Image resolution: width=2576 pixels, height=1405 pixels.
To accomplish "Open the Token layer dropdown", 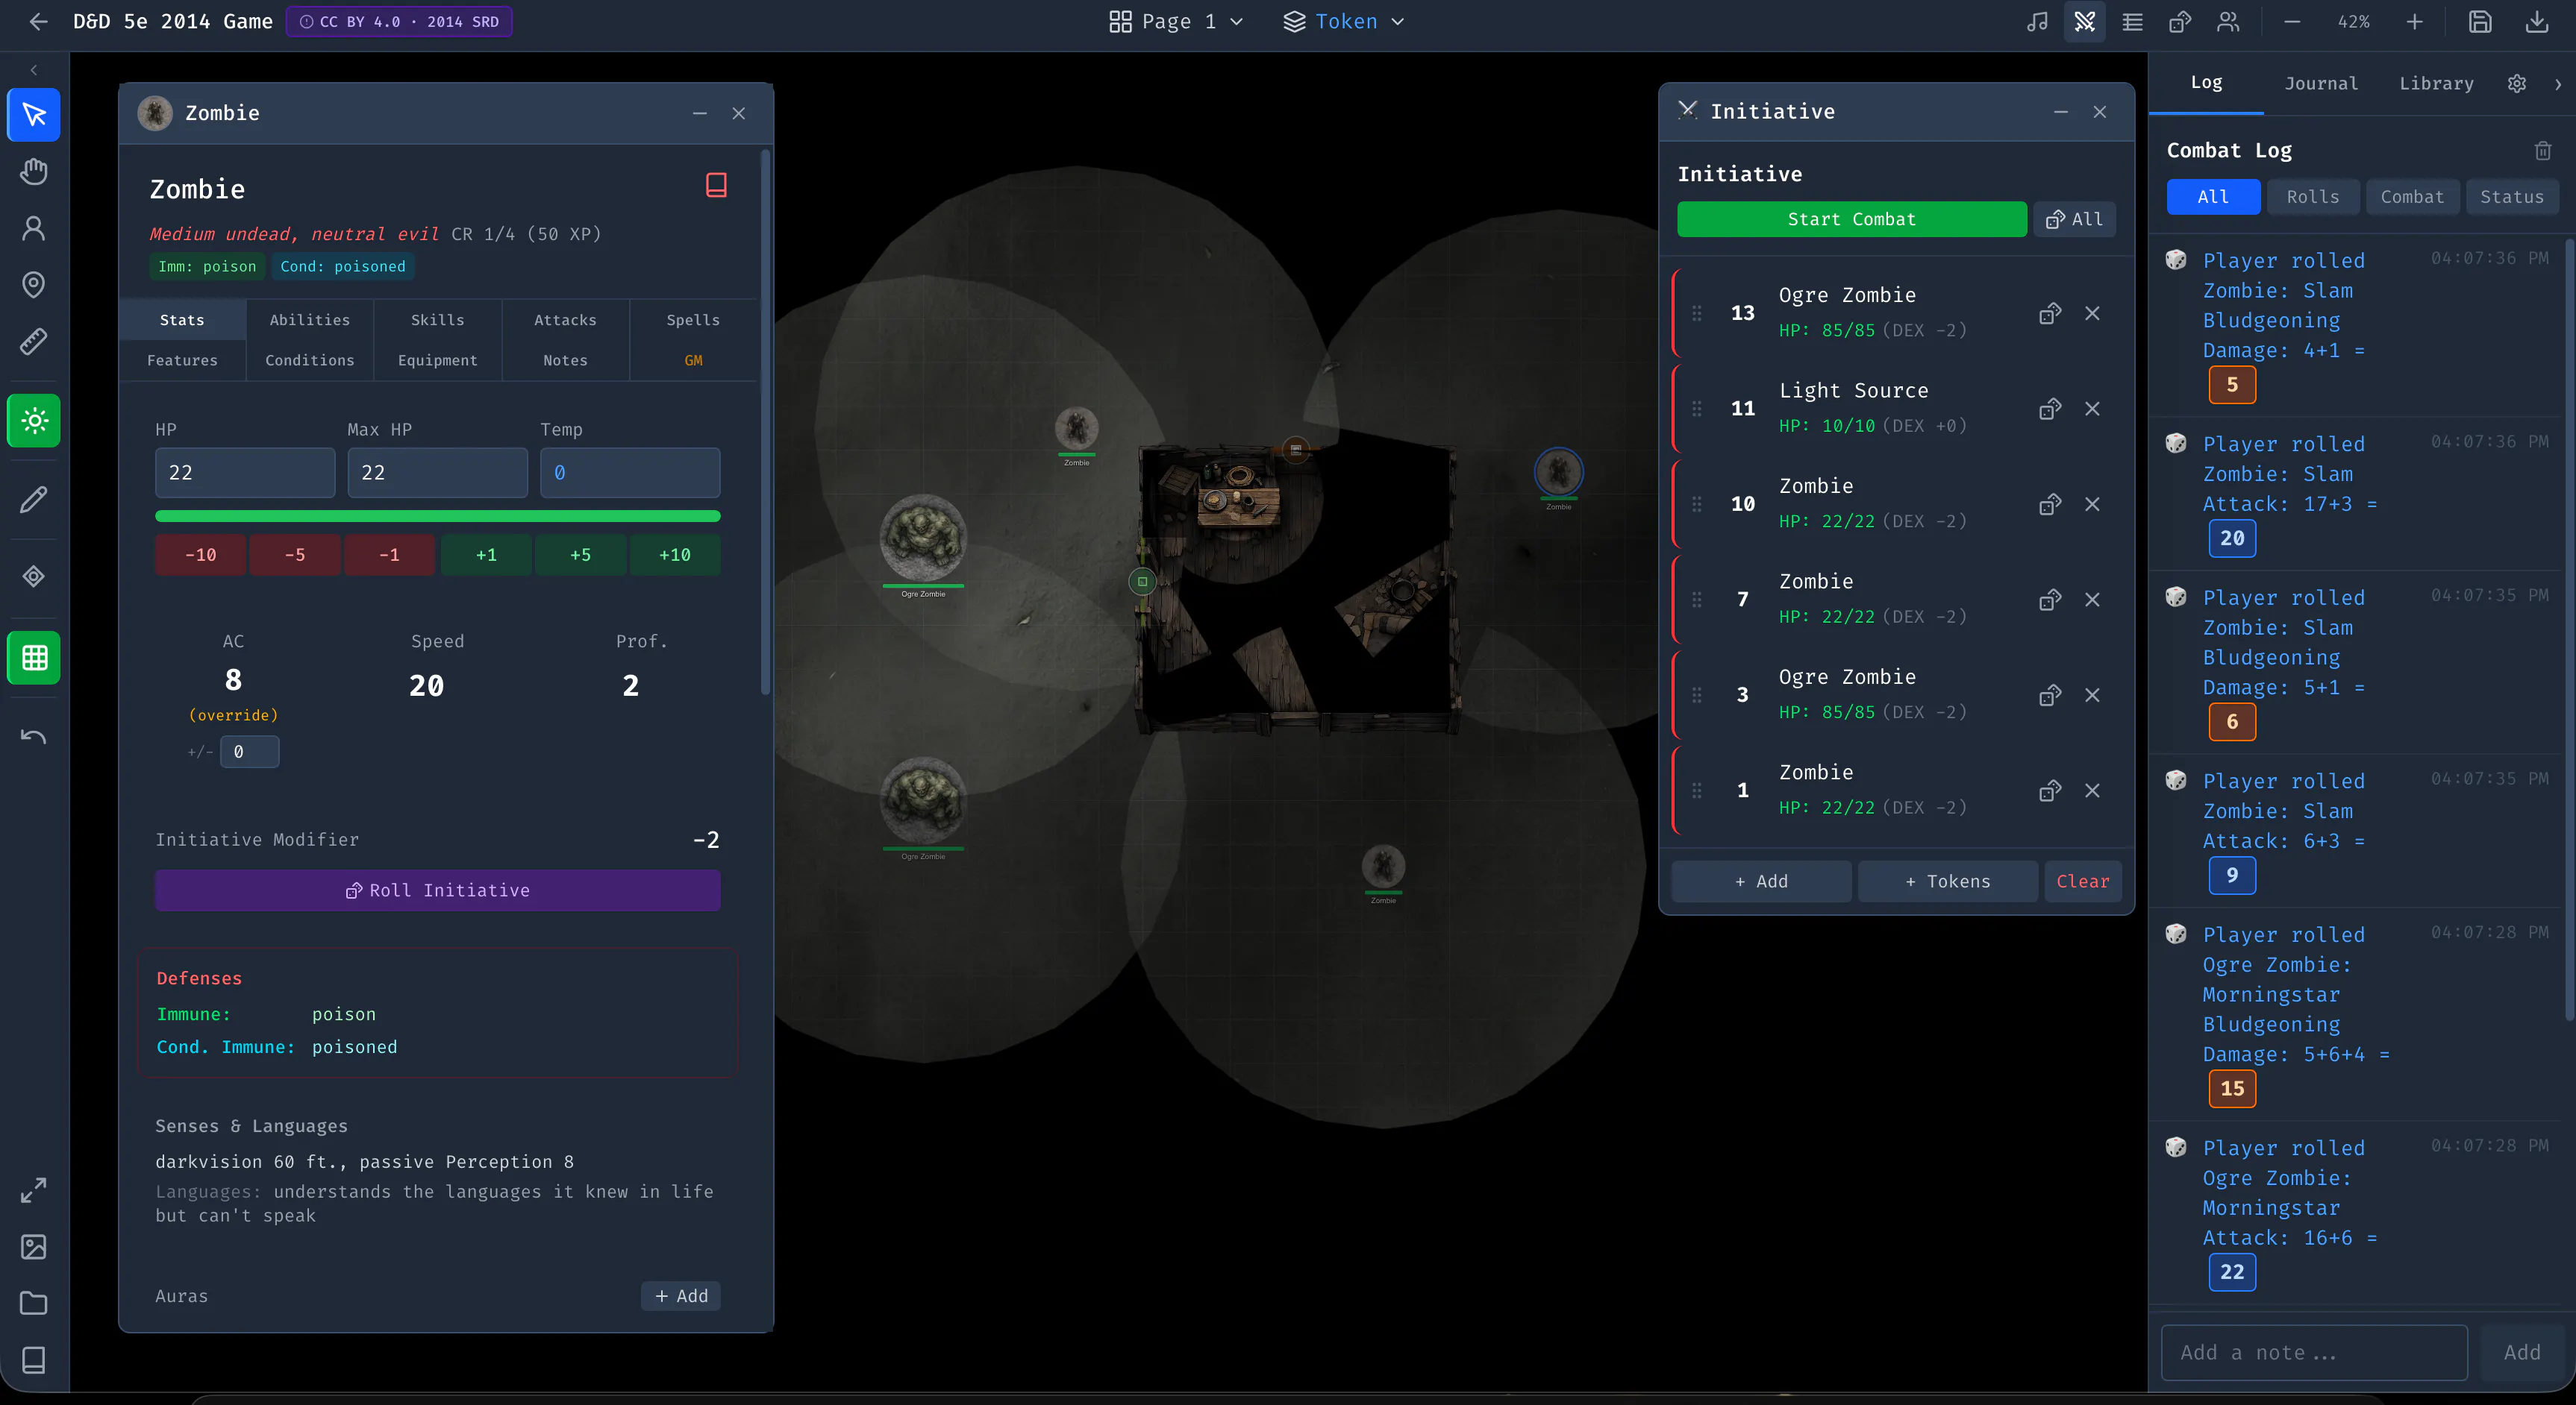I will [1344, 21].
